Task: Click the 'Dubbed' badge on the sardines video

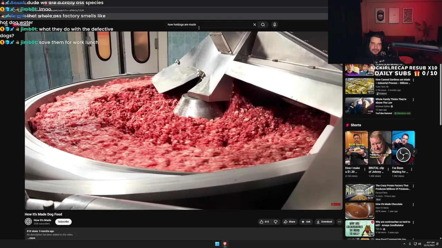Action: point(382,94)
